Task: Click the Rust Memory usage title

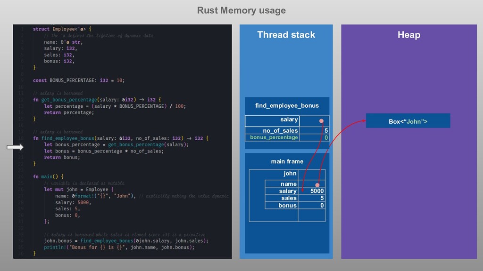Action: (x=241, y=10)
